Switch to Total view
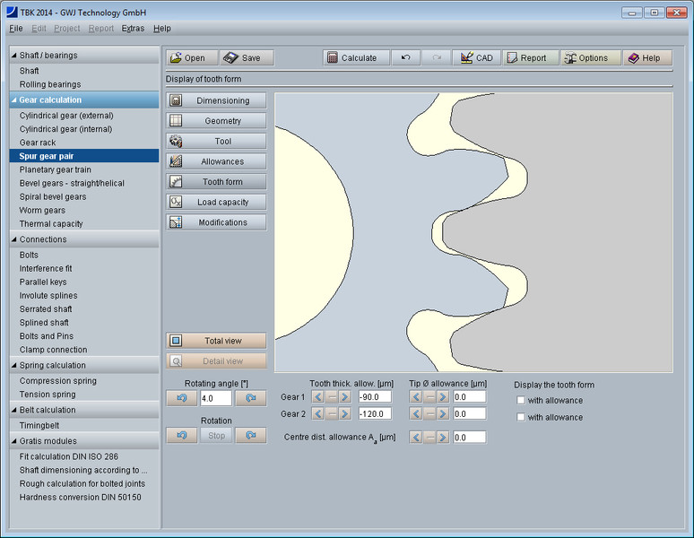This screenshot has width=694, height=538. pos(216,341)
